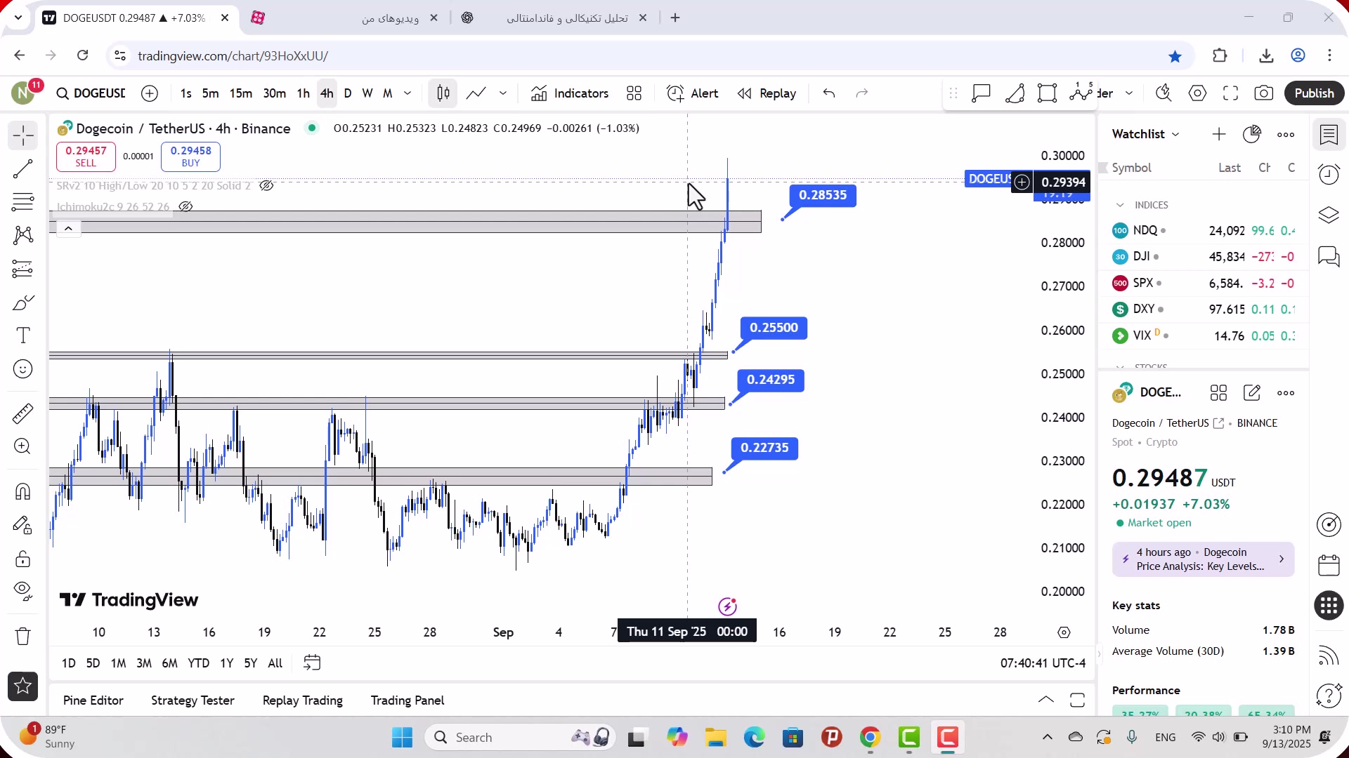The image size is (1349, 758).
Task: Open the Fibonacci retracement tools
Action: 23,202
